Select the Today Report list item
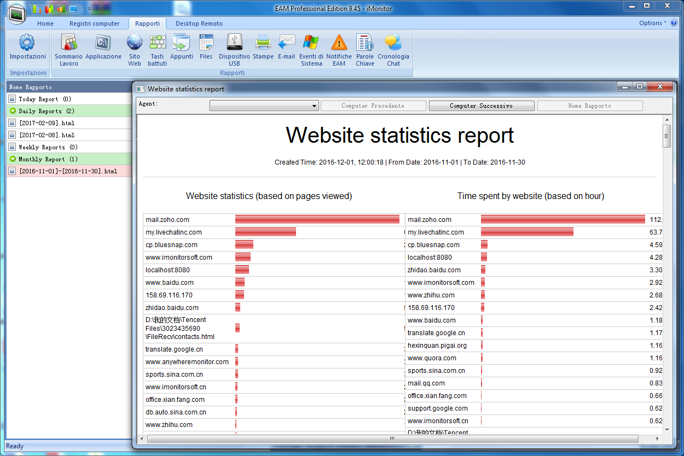684x456 pixels. [x=44, y=99]
